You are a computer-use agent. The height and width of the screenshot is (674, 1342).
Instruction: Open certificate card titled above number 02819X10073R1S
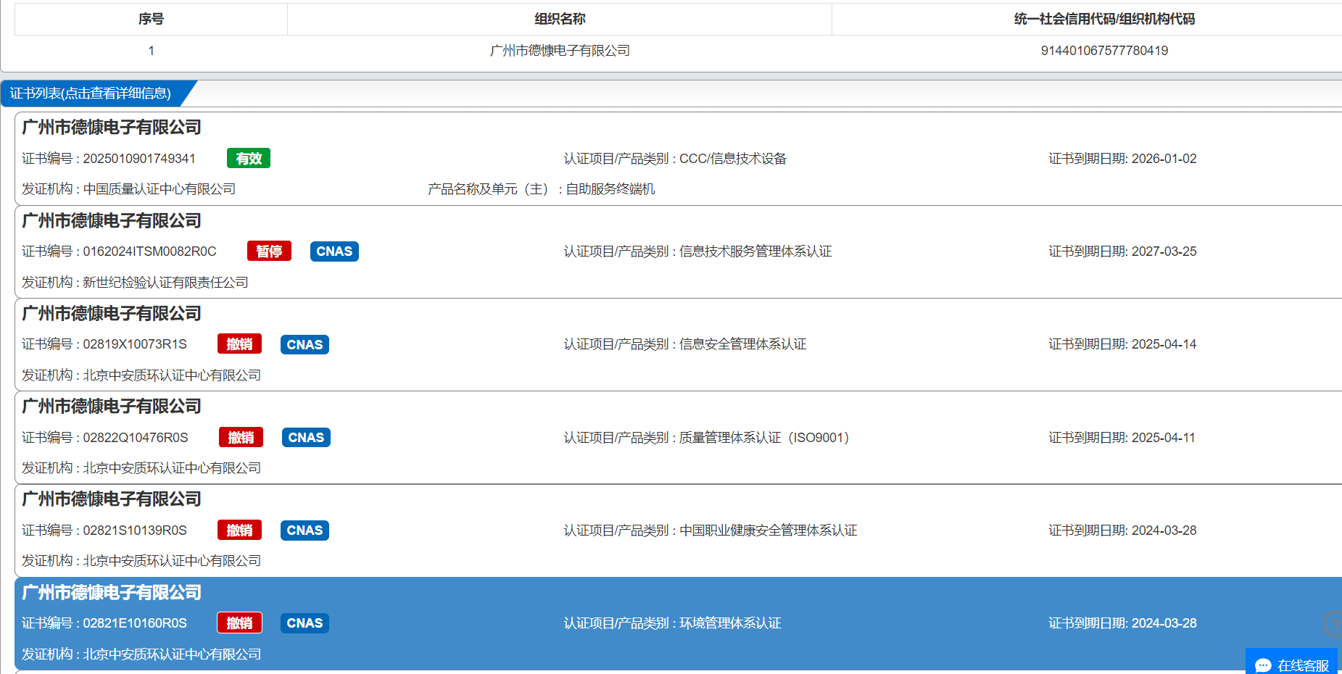(112, 313)
